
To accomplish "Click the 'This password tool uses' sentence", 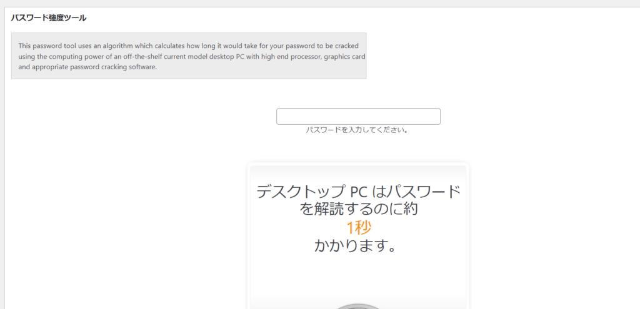I will coord(189,45).
